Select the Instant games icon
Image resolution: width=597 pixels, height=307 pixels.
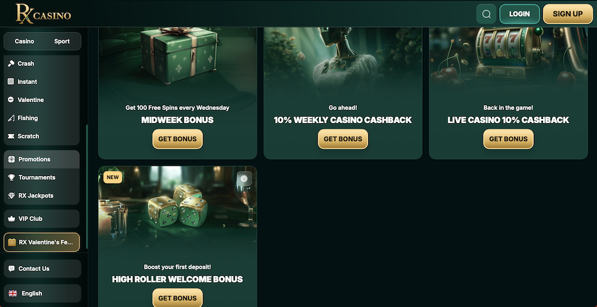tap(11, 82)
